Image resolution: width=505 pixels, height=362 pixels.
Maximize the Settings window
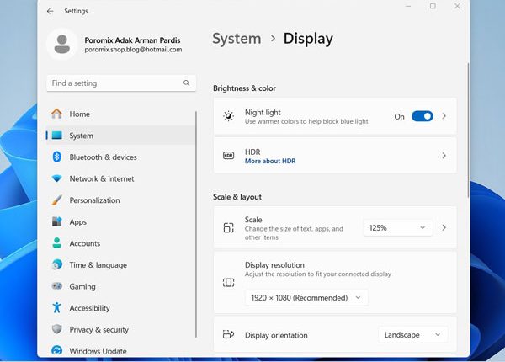coord(433,6)
